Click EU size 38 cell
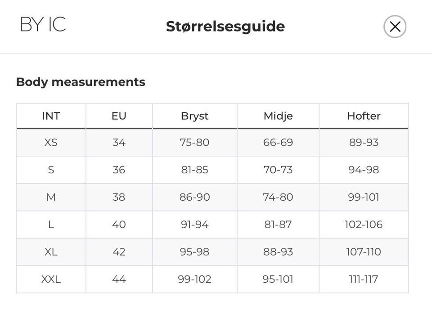The image size is (432, 311). tap(119, 197)
